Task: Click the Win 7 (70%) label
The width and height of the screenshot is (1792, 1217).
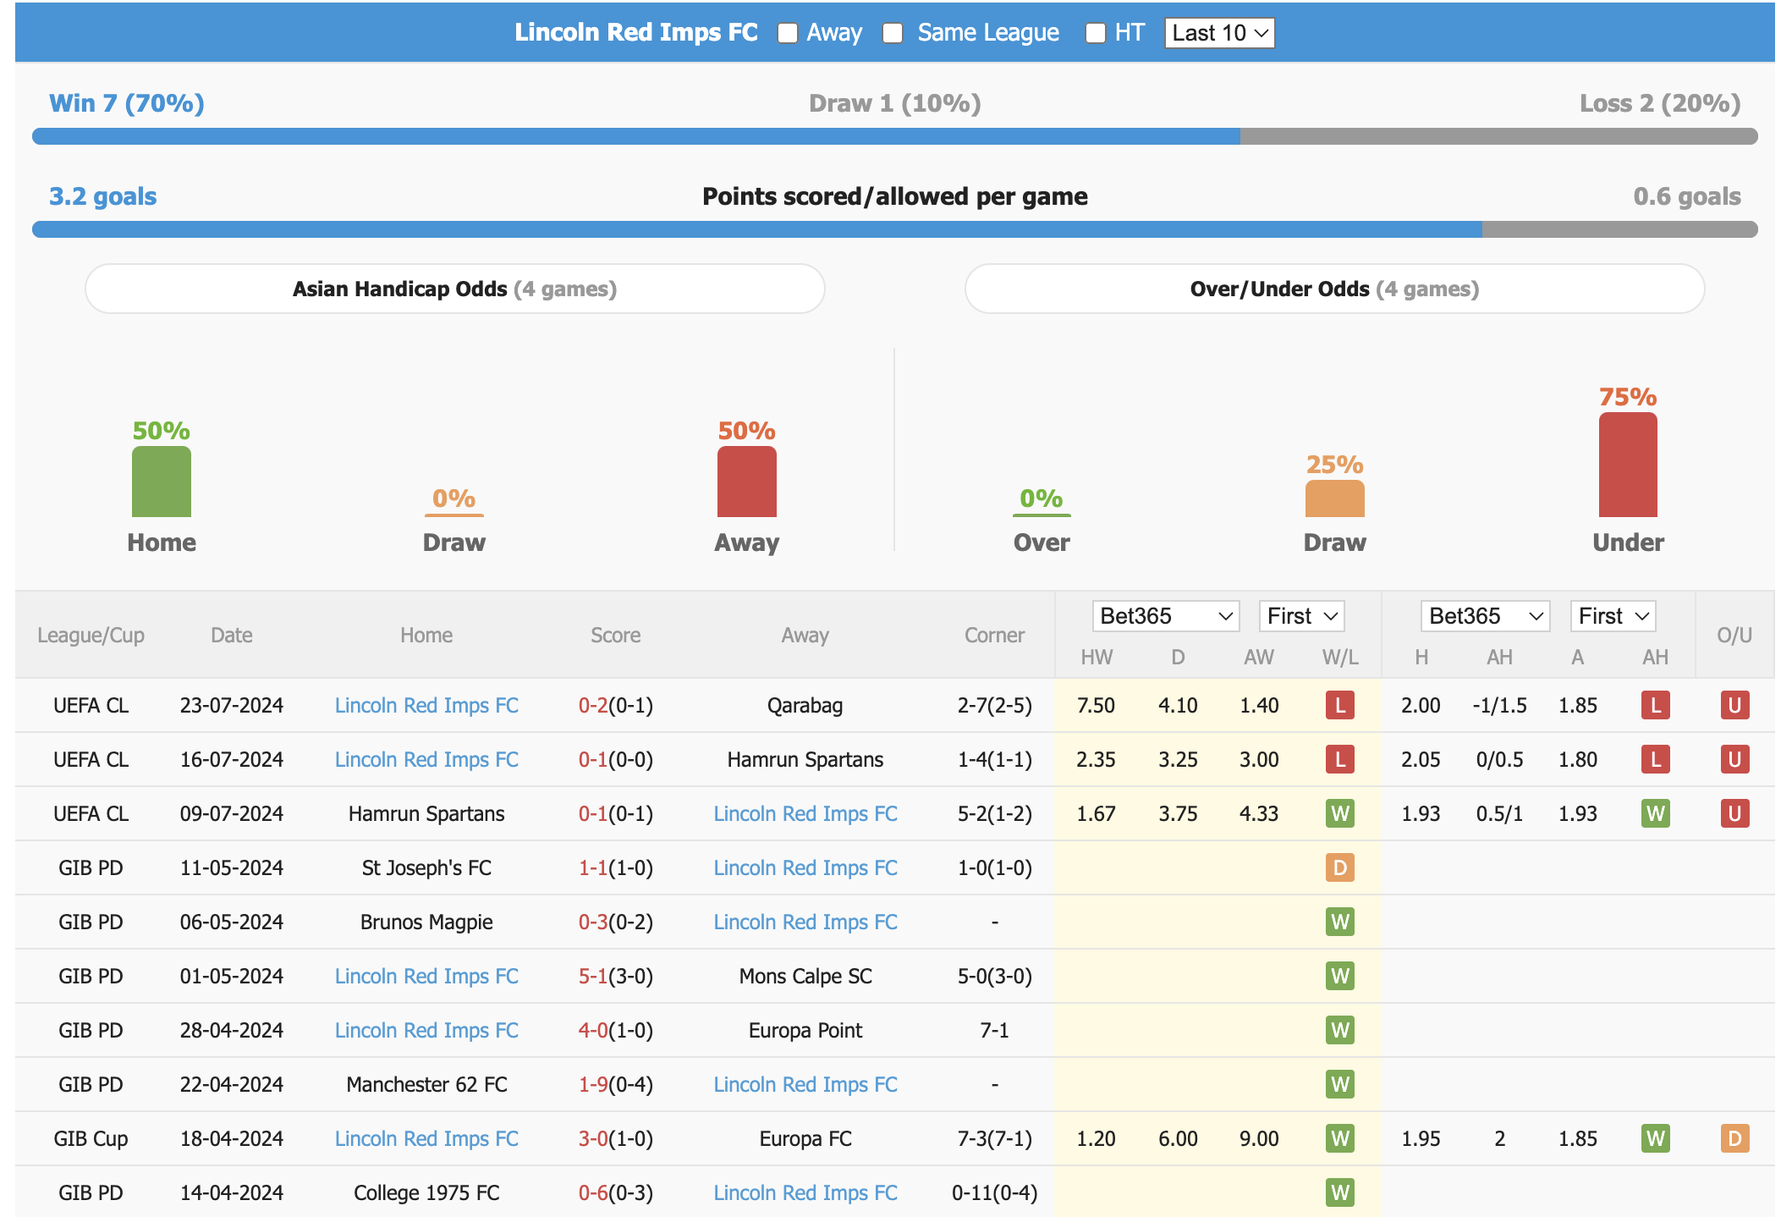Action: tap(127, 103)
